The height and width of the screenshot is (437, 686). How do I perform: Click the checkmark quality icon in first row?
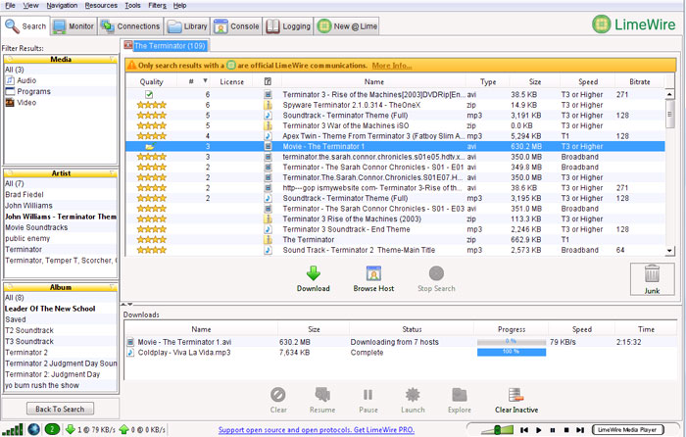tap(150, 94)
